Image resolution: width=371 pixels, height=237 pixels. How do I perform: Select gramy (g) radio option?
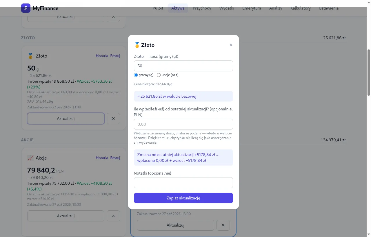136,75
